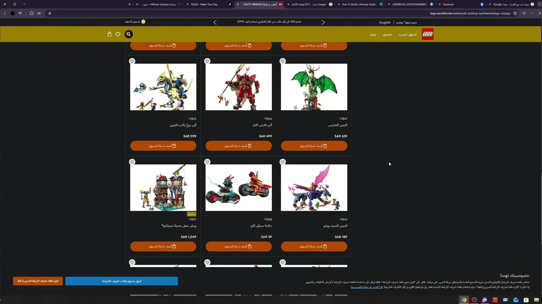Open a new tab with plus icon
The width and height of the screenshot is (542, 304).
pyautogui.click(x=130, y=4)
